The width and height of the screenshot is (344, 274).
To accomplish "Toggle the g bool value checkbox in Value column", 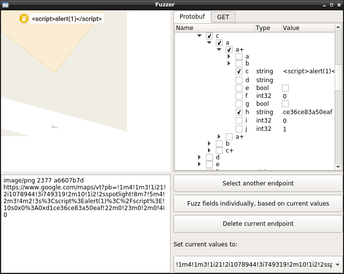I will (x=285, y=104).
